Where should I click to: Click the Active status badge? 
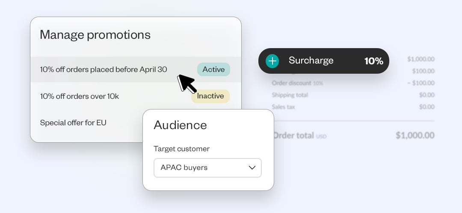coord(213,69)
